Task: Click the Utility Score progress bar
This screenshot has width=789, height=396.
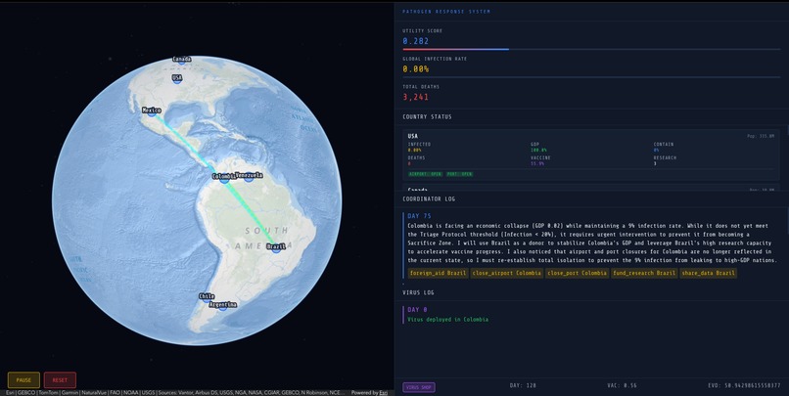Action: point(591,49)
